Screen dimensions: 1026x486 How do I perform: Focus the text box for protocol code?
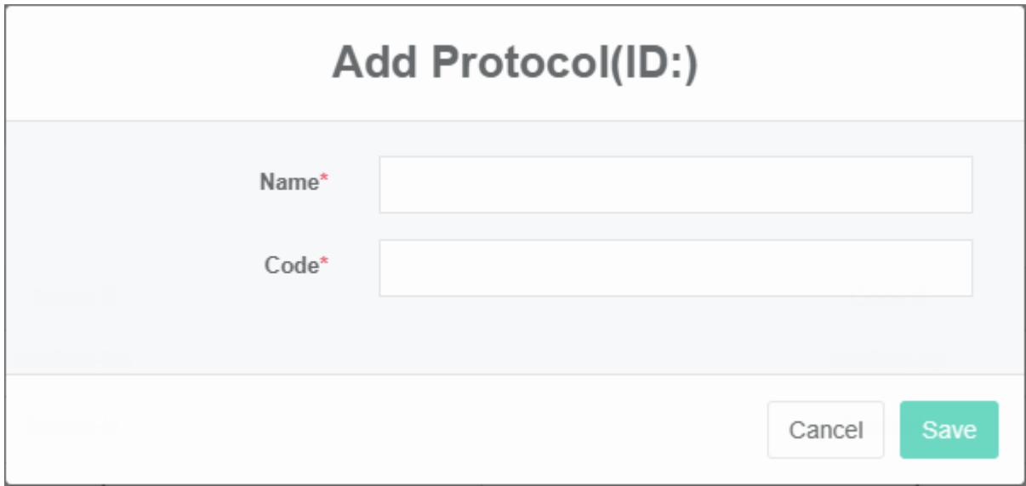coord(675,268)
